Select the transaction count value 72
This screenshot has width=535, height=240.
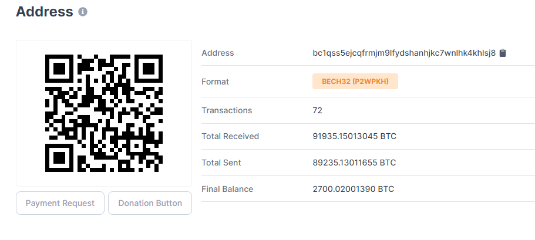point(318,110)
